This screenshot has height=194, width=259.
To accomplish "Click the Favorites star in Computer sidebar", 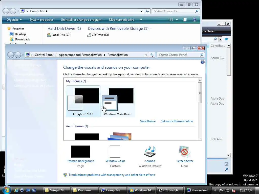I will click(x=9, y=29).
